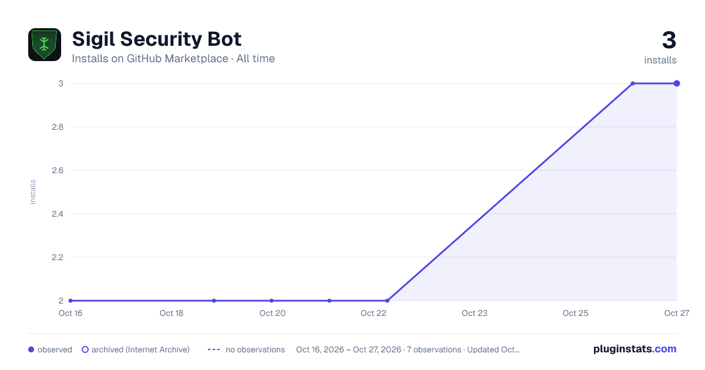Select the final data point at Oct 27
This screenshot has width=705, height=370.
coord(677,83)
